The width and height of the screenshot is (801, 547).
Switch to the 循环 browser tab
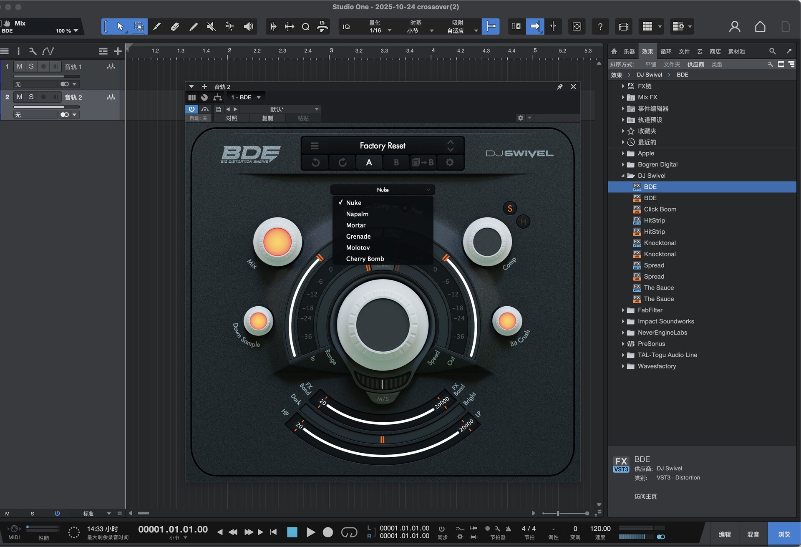(x=666, y=51)
